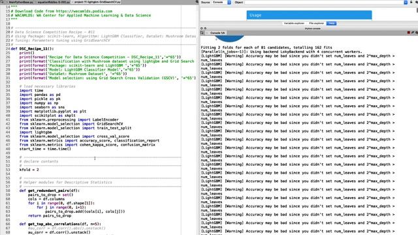
Task: Click the 'import pandas as pd' line
Action: click(x=40, y=95)
